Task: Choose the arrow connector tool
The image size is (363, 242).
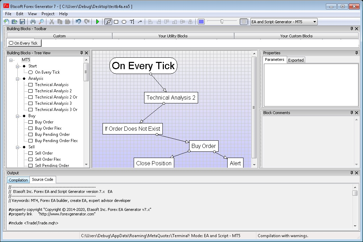Action: click(140, 22)
